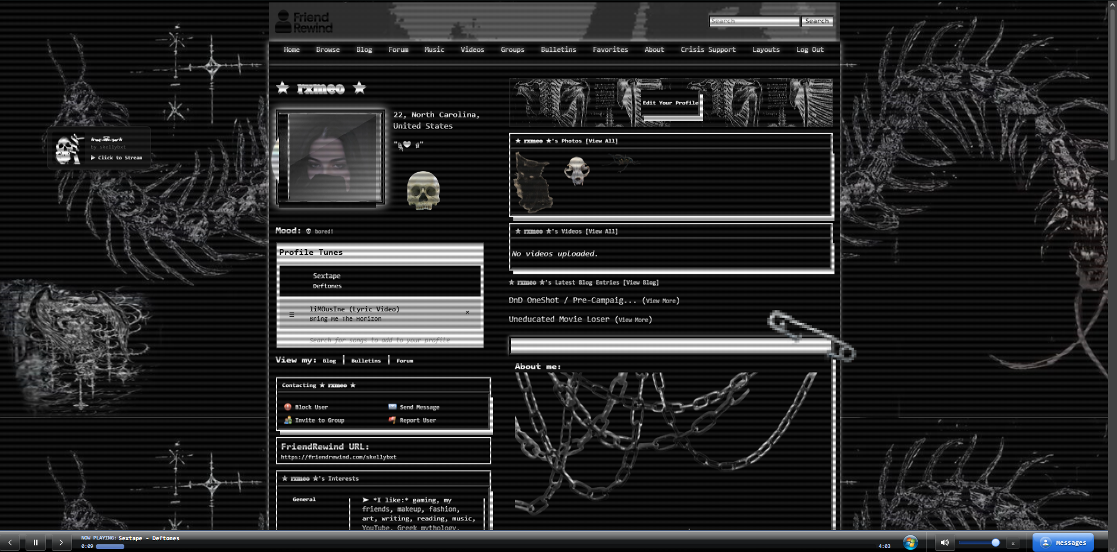Image resolution: width=1117 pixels, height=552 pixels.
Task: View more of Uneducated Movie Loser entry
Action: (x=633, y=320)
